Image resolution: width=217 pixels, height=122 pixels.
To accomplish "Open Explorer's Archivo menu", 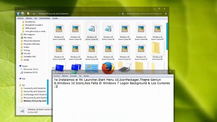I will (20, 18).
